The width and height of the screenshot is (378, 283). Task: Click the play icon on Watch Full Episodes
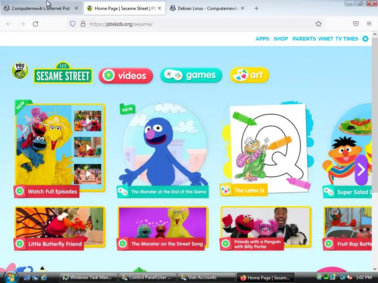(20, 191)
